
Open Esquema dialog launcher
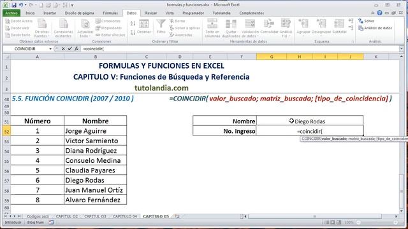pos(353,41)
